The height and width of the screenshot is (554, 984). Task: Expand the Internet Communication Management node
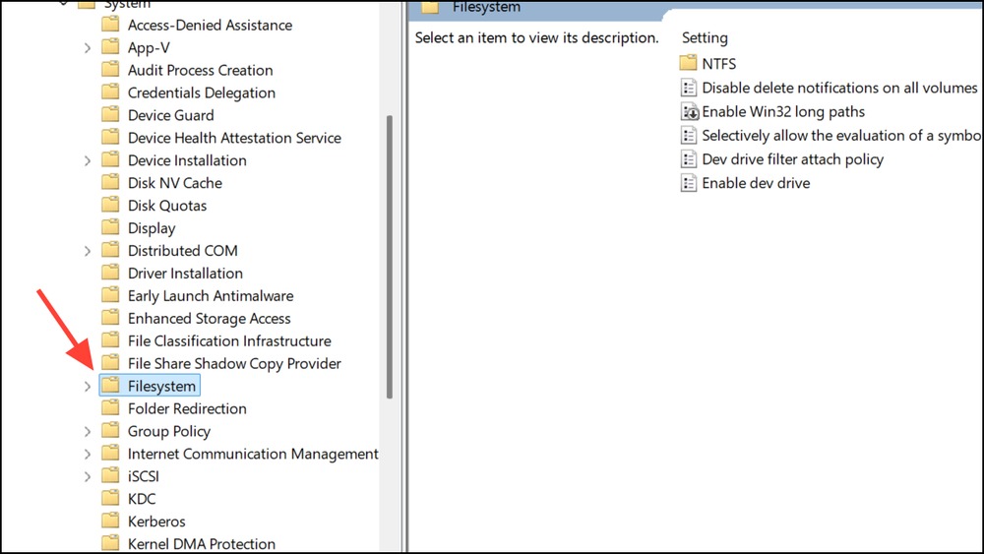coord(88,455)
